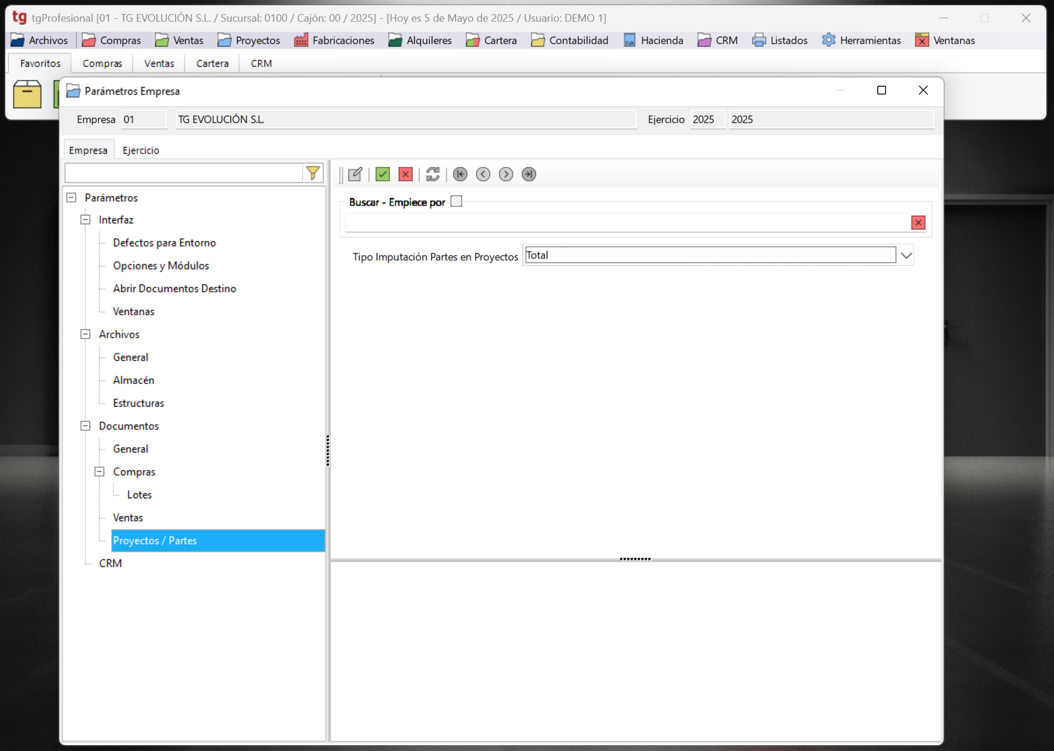Select General under Archivos
The width and height of the screenshot is (1054, 751).
click(130, 357)
